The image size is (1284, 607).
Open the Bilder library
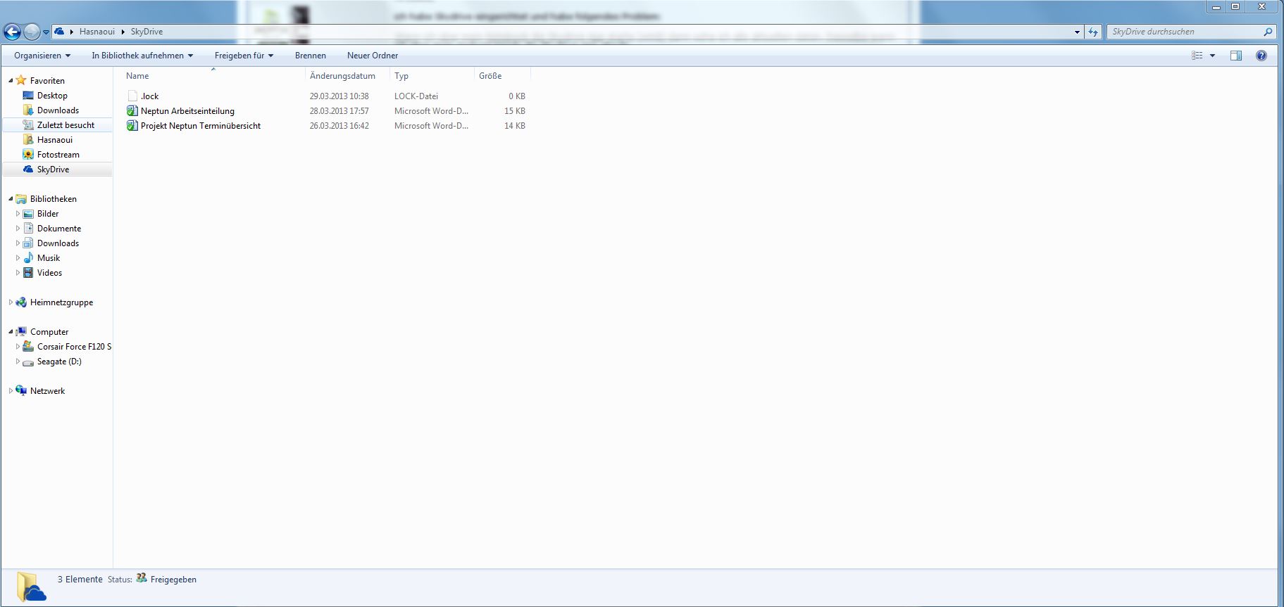(48, 214)
